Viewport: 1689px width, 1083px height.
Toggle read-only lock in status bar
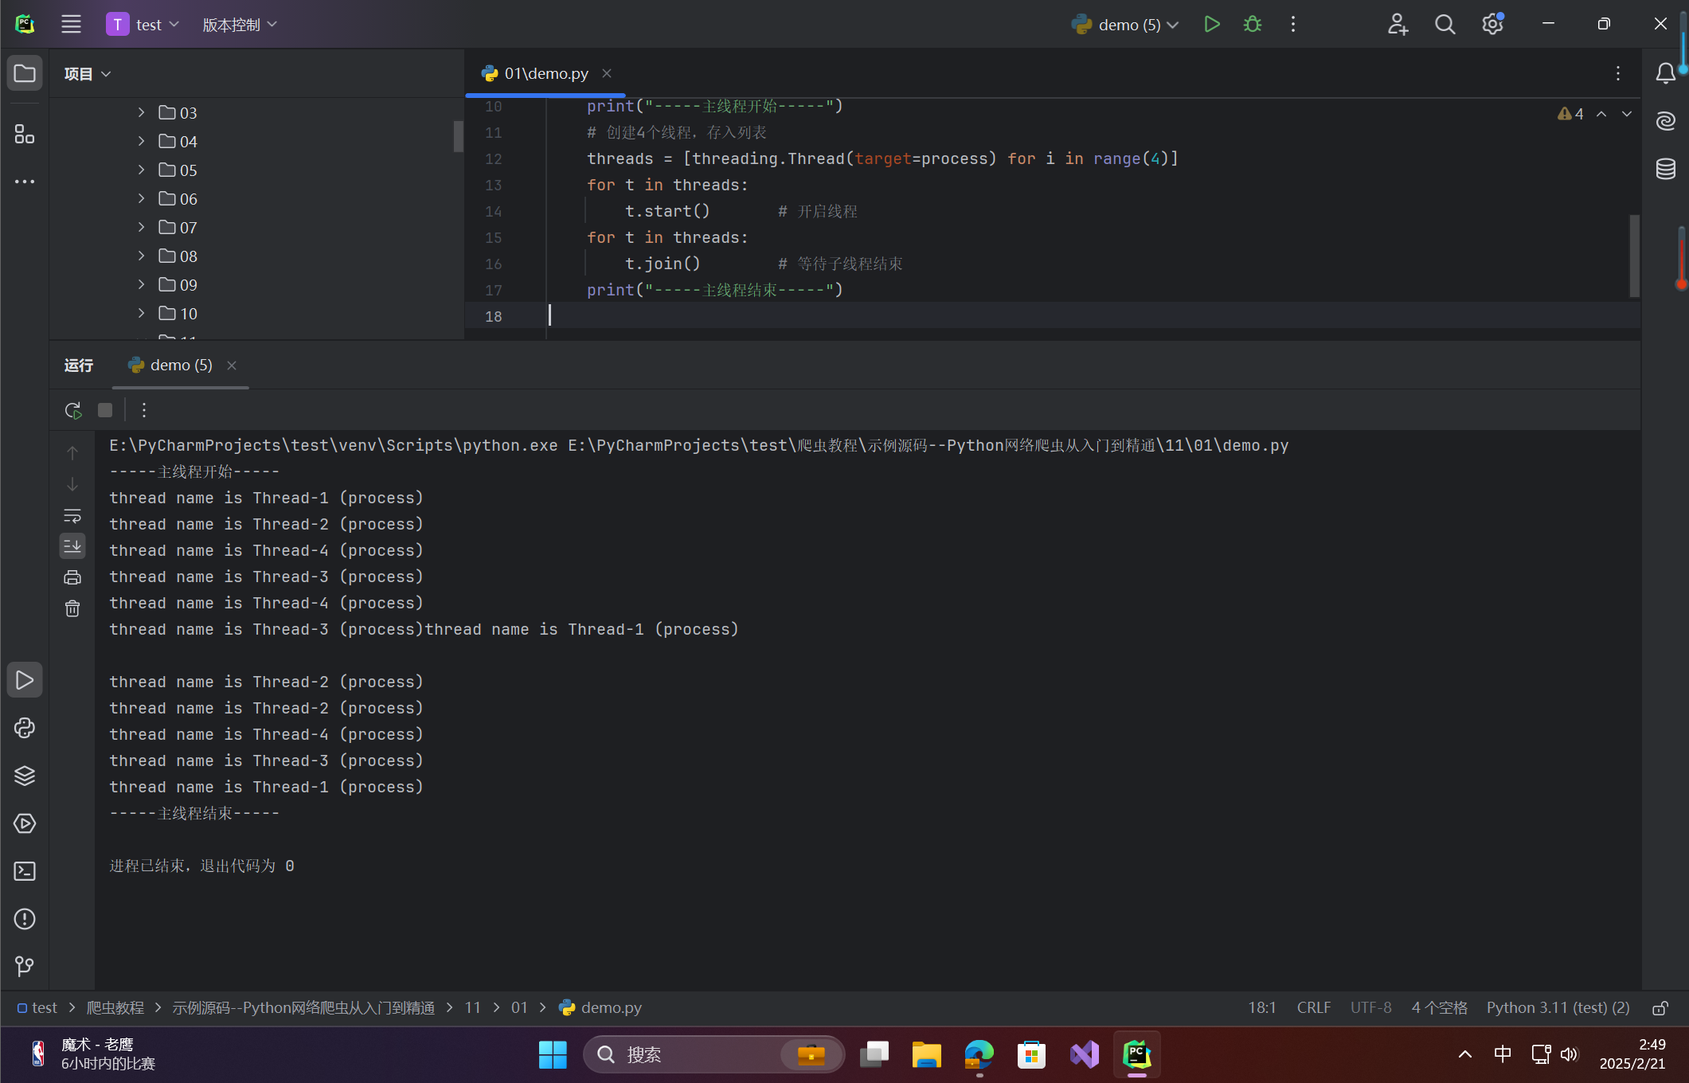pyautogui.click(x=1660, y=1008)
